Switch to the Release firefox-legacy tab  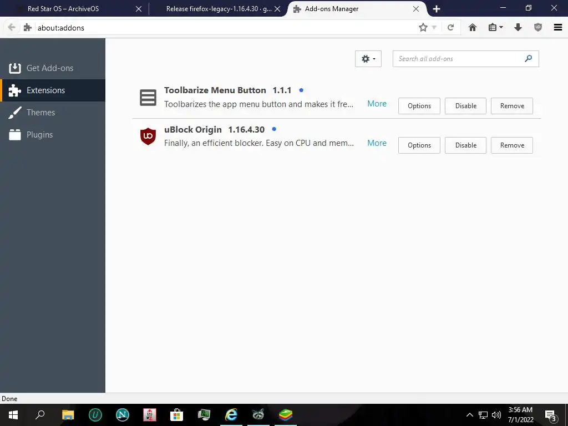tap(219, 9)
